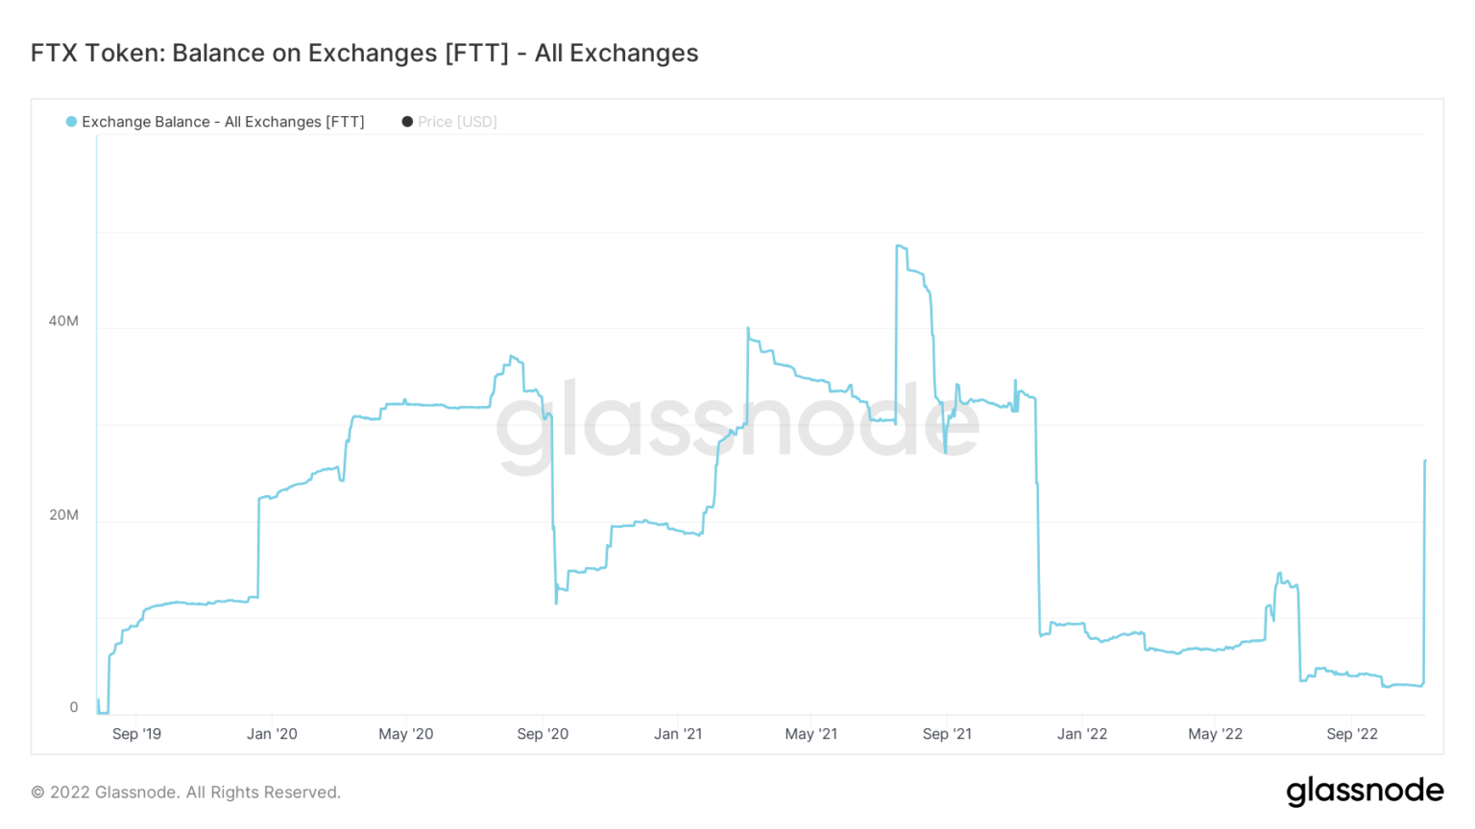Click the black Price legend dot
The width and height of the screenshot is (1475, 829).
(407, 122)
